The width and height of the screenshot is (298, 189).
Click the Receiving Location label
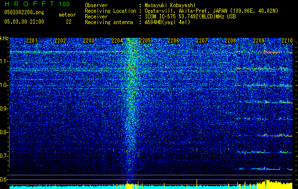click(110, 11)
